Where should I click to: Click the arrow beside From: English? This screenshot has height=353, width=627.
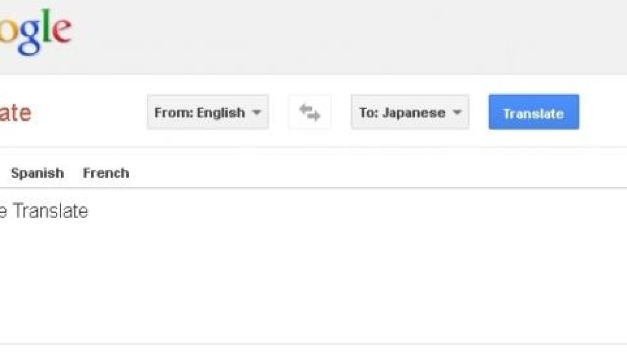coord(256,112)
